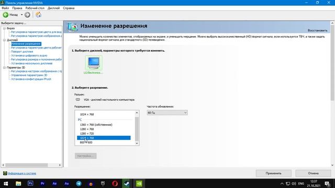This screenshot has height=188, width=335.
Task: Click the green Back arrow icon
Action: [6, 15]
